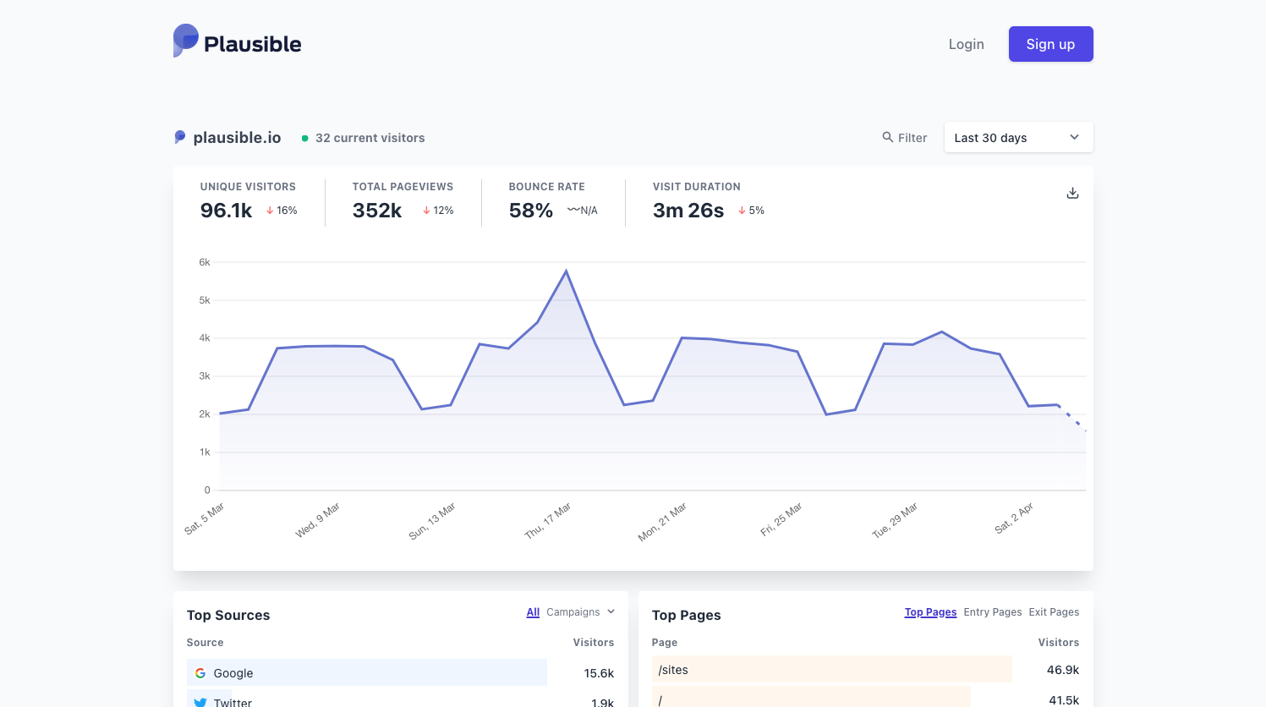
Task: Select the Unique Visitors metric
Action: coord(249,202)
